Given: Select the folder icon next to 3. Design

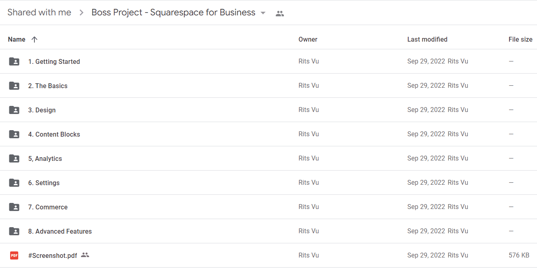Looking at the screenshot, I should 14,110.
